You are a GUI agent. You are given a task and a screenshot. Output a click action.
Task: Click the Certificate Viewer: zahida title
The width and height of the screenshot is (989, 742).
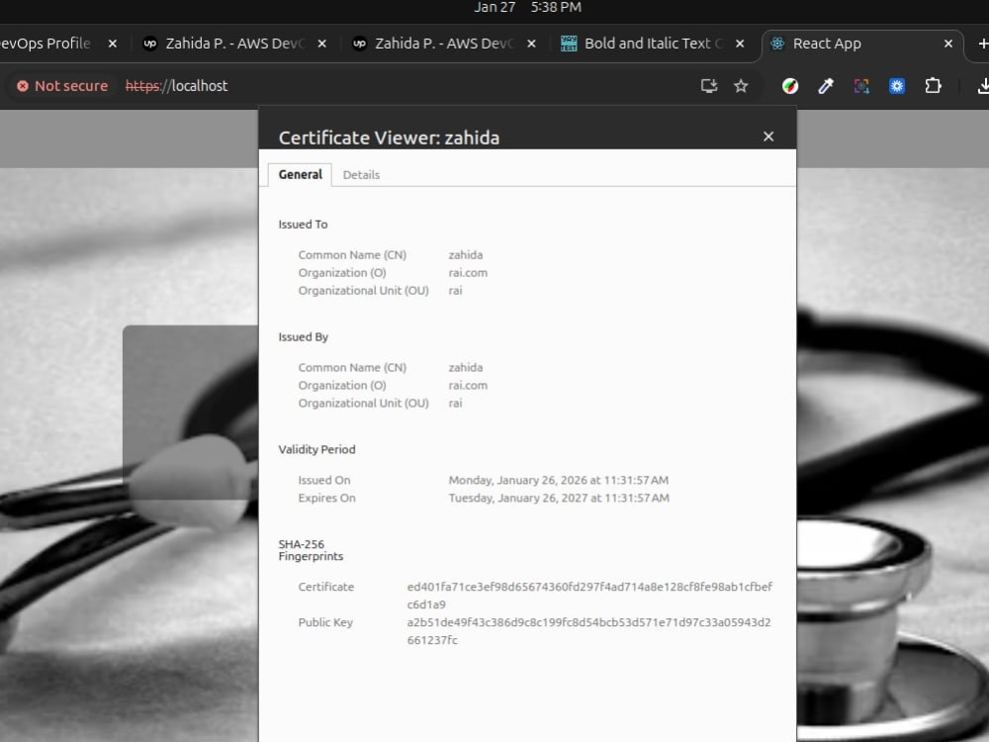[x=389, y=138]
